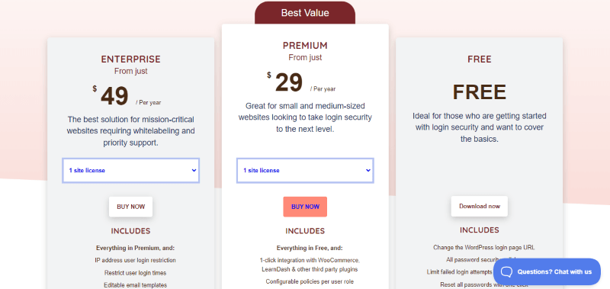Expand the Premium site license dropdown
This screenshot has height=289, width=610.
(305, 170)
